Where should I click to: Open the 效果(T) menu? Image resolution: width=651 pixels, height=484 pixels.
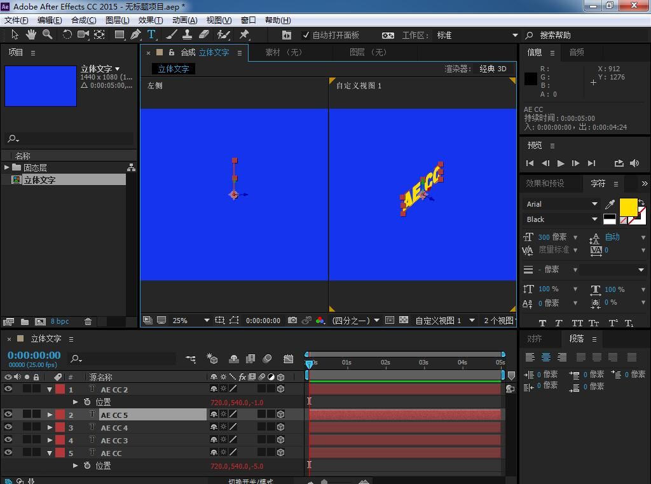(x=150, y=20)
